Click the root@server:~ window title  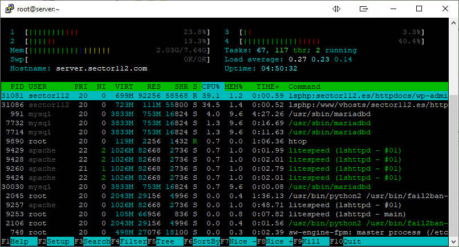(x=38, y=9)
